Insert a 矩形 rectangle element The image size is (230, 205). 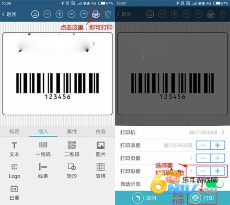point(72,171)
